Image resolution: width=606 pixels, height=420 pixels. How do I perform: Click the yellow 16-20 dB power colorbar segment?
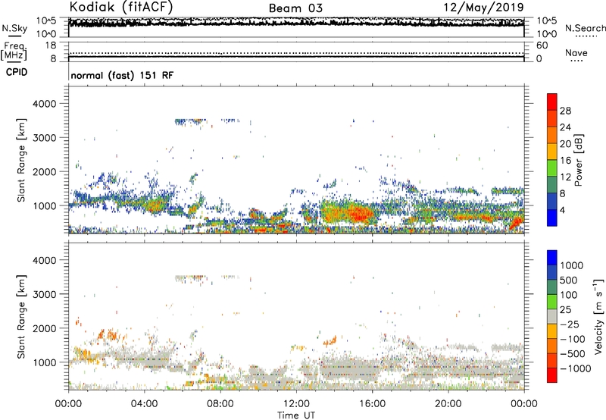(x=552, y=152)
